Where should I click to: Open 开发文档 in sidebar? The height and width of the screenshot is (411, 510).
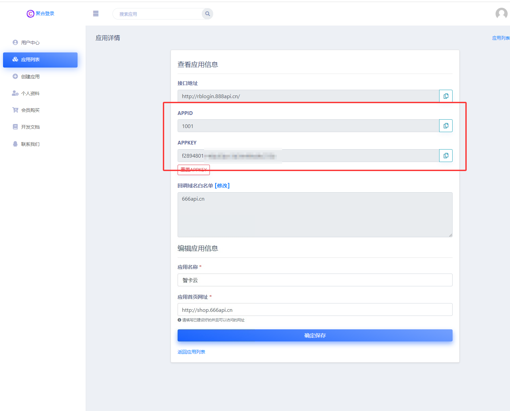(x=30, y=127)
